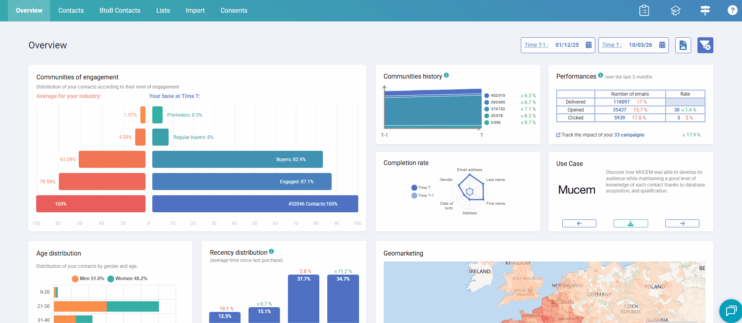The width and height of the screenshot is (742, 323).
Task: Download the Mucem use case
Action: point(630,223)
